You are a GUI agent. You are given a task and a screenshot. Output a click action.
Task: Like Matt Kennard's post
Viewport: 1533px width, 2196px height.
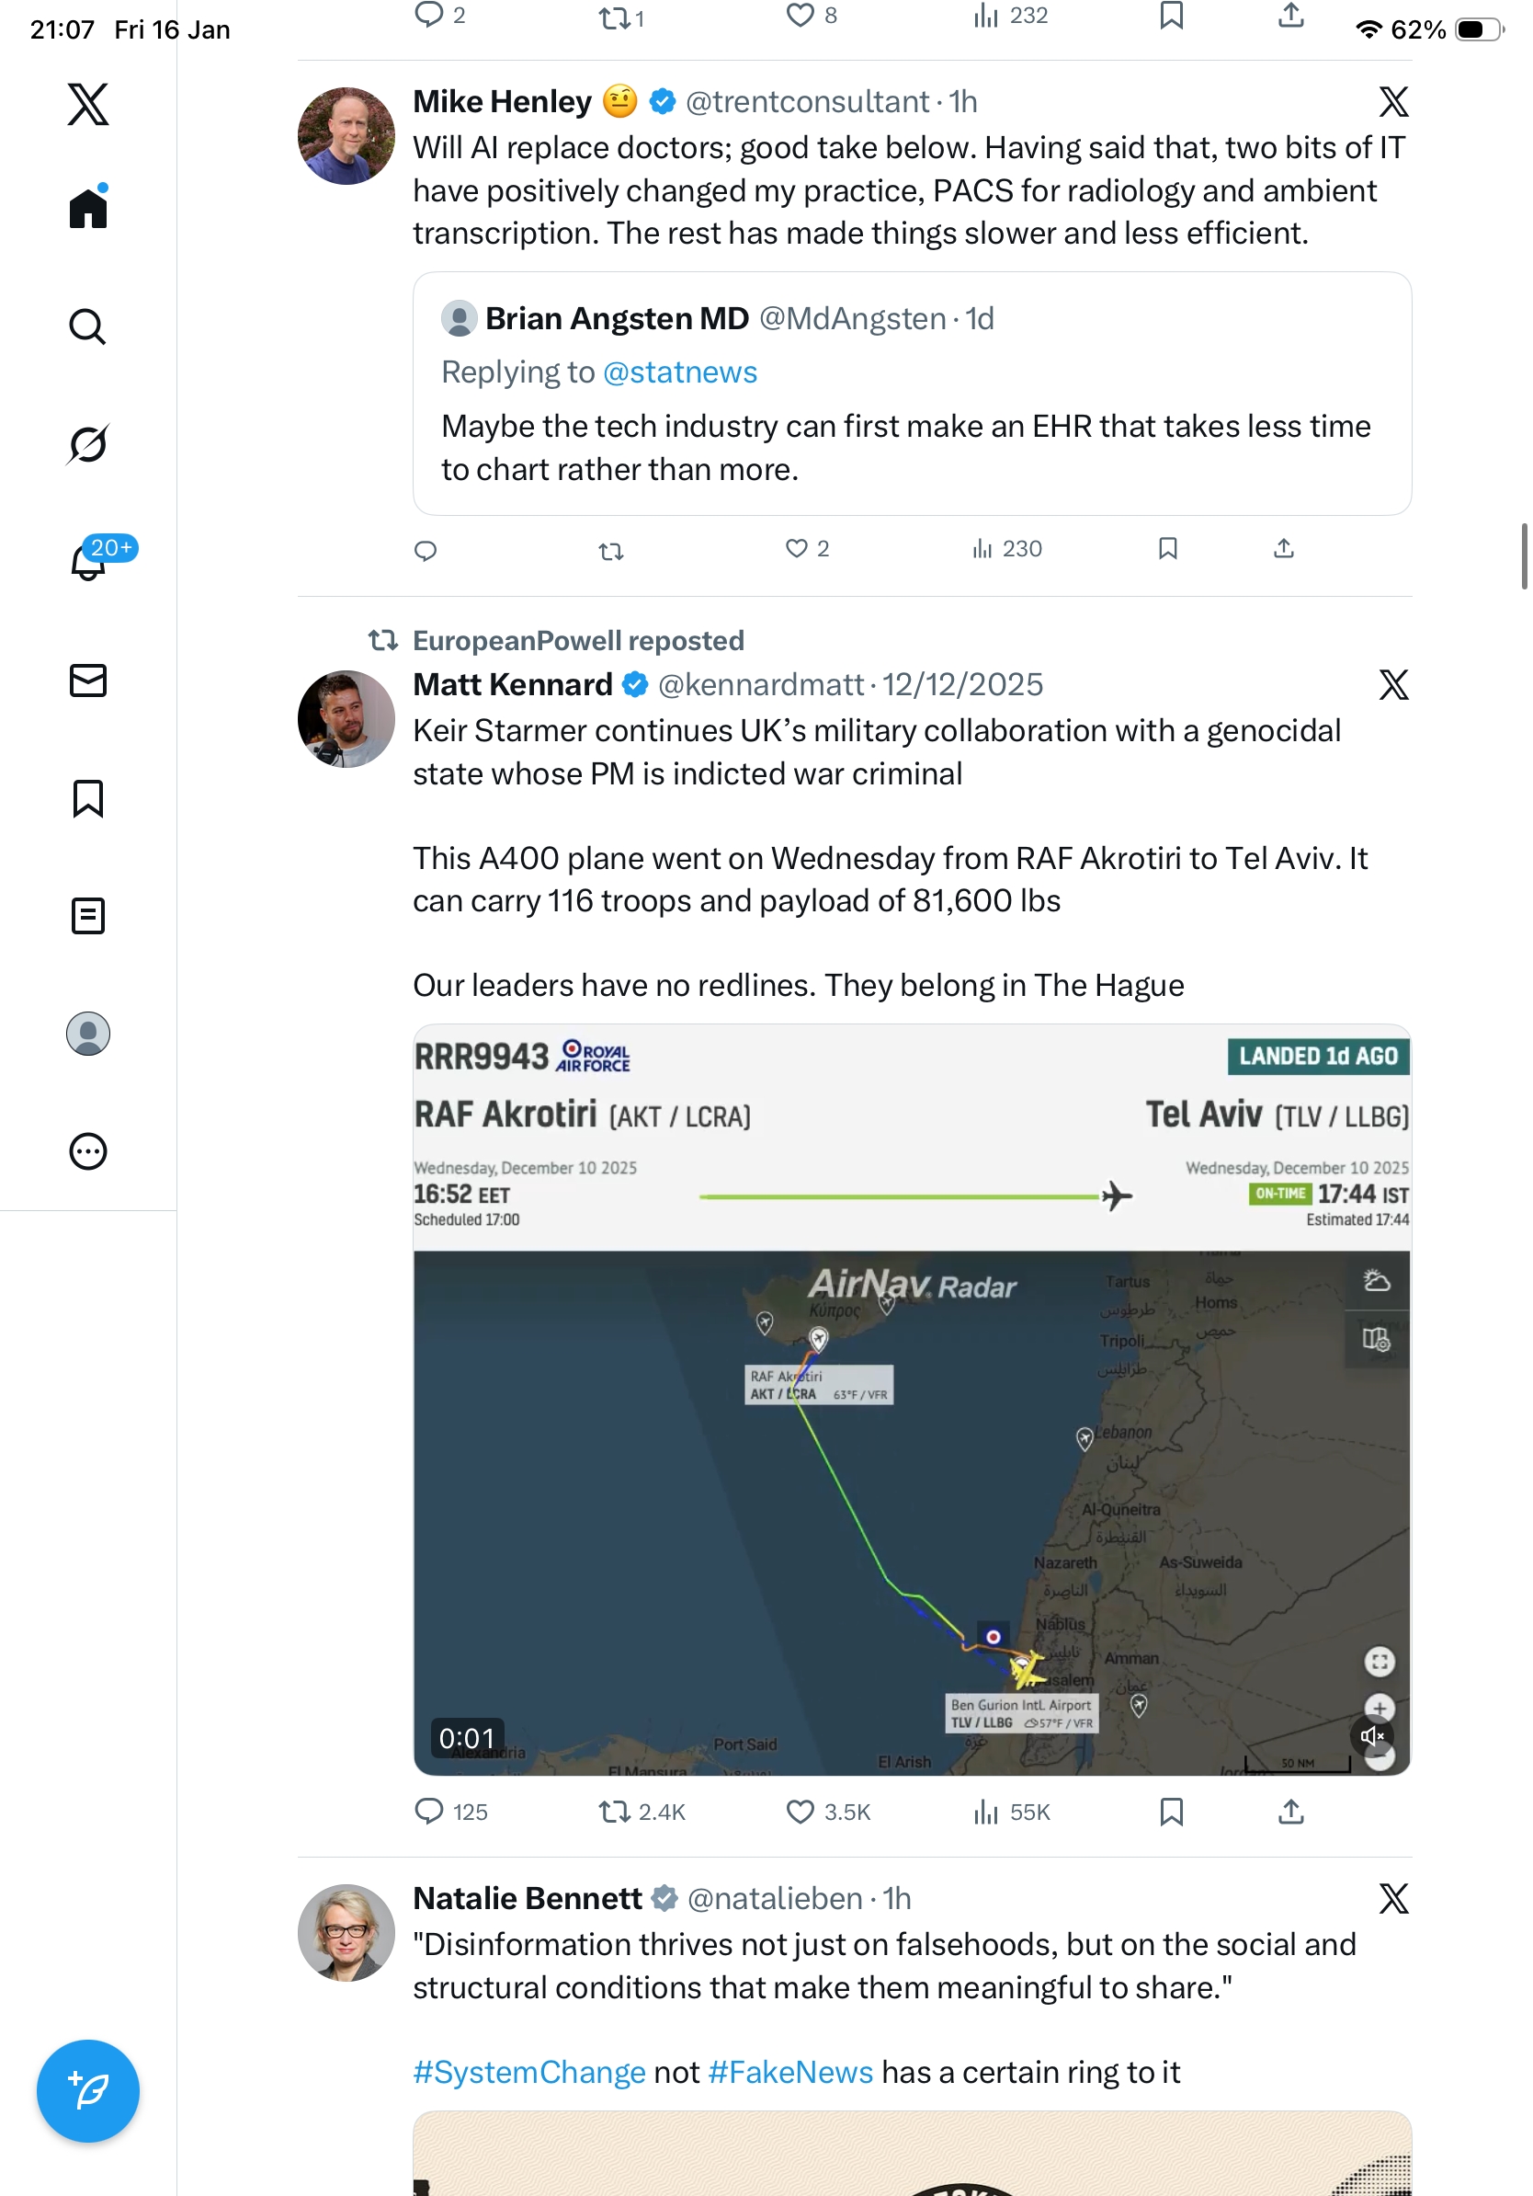click(799, 1812)
